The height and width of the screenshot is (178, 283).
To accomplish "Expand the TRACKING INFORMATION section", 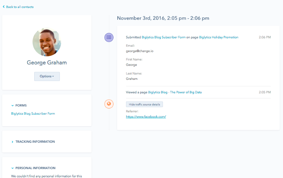I will pos(33,142).
